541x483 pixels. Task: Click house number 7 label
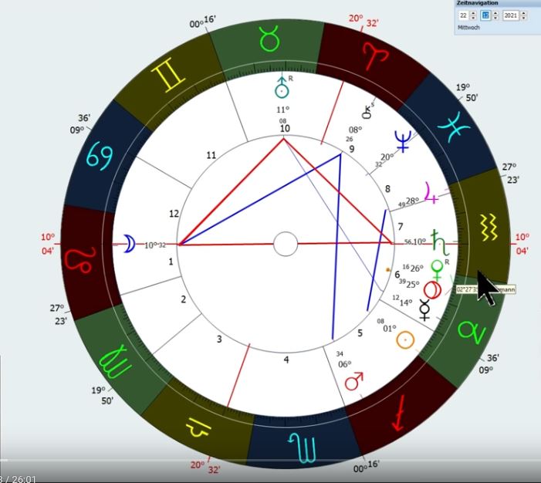(x=401, y=227)
